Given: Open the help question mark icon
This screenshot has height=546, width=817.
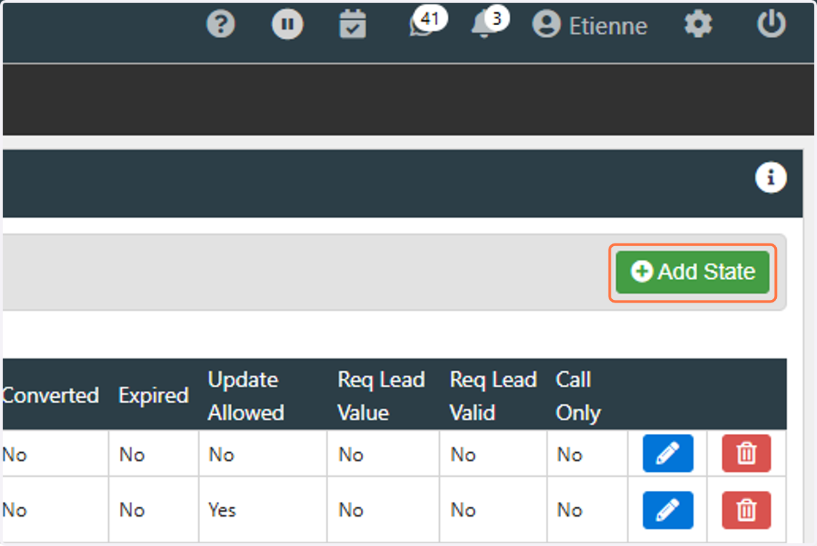Looking at the screenshot, I should click(x=221, y=25).
